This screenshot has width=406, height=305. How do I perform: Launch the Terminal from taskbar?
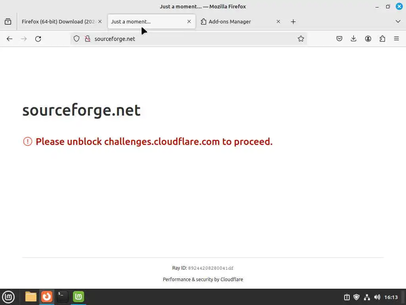tap(62, 297)
